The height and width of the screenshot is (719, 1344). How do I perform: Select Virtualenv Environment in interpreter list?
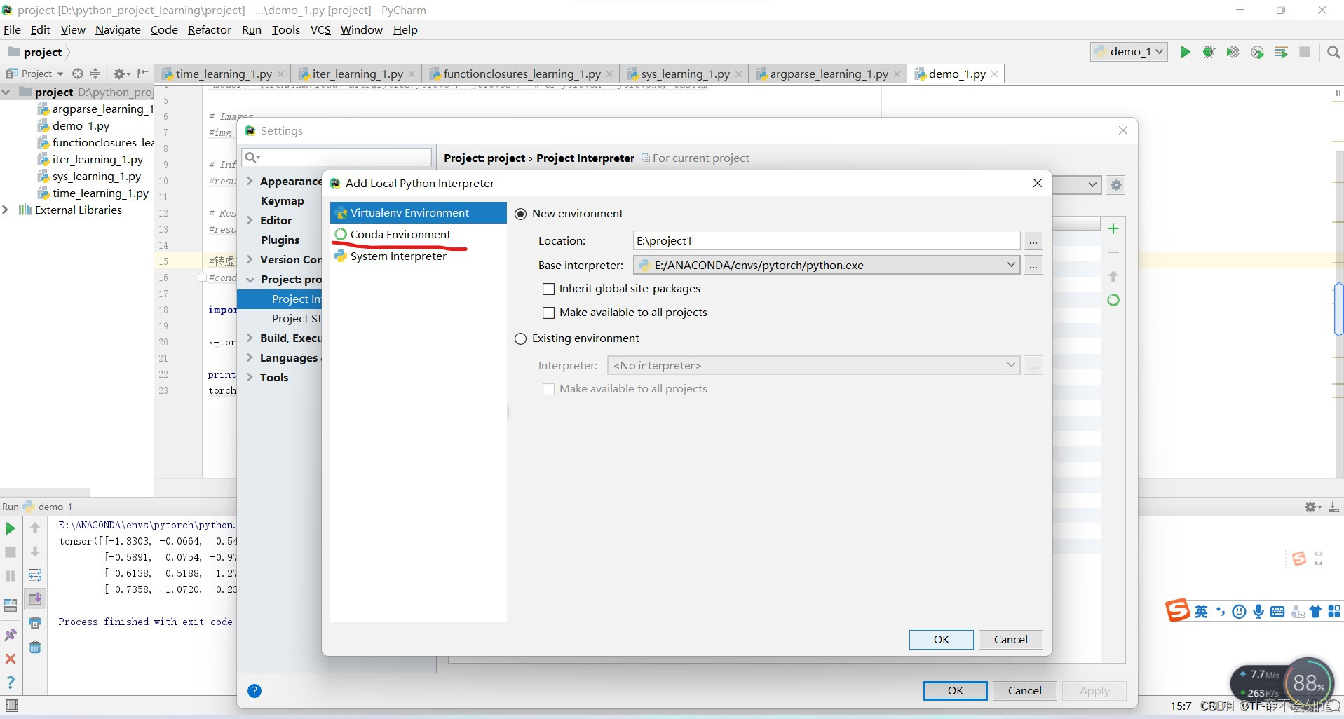418,212
